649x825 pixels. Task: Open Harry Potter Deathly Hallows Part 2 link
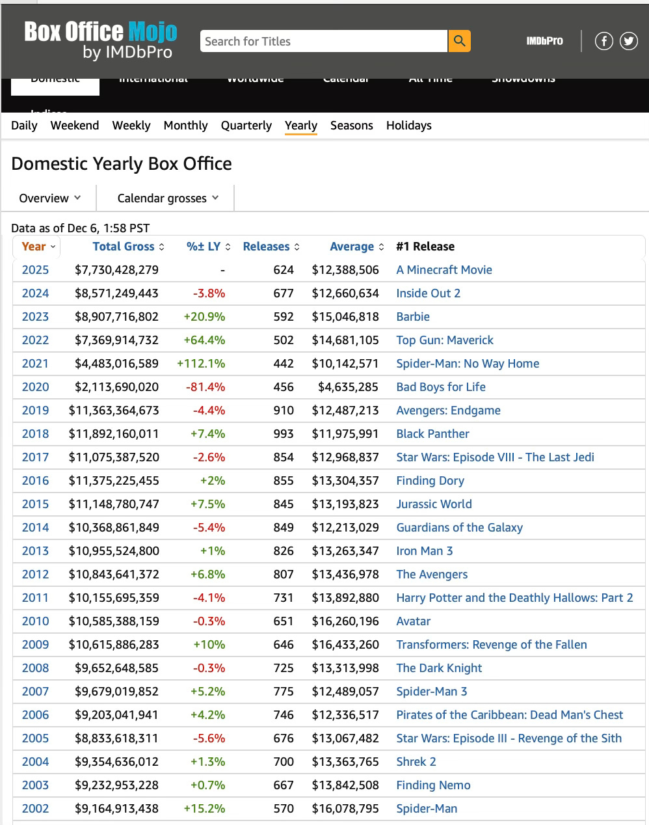point(514,598)
